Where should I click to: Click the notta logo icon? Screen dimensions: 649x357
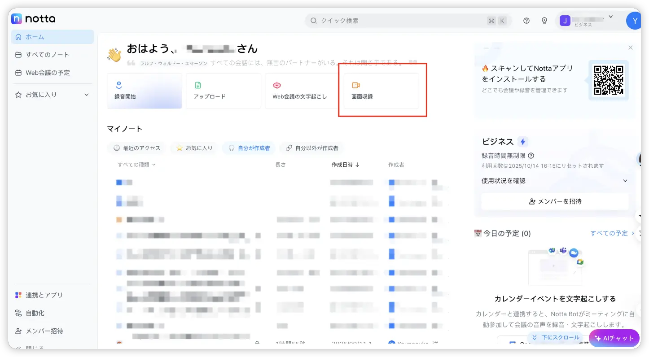tap(17, 19)
